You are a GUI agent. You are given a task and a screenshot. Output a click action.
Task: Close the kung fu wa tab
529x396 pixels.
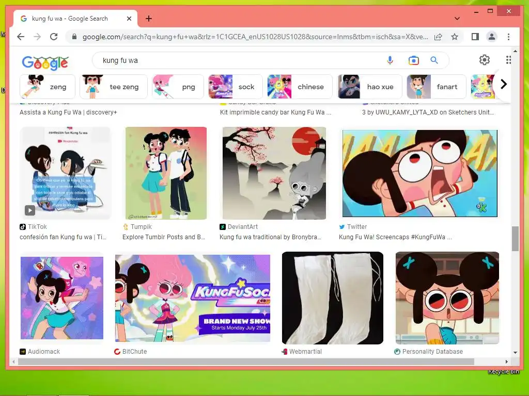pyautogui.click(x=129, y=19)
